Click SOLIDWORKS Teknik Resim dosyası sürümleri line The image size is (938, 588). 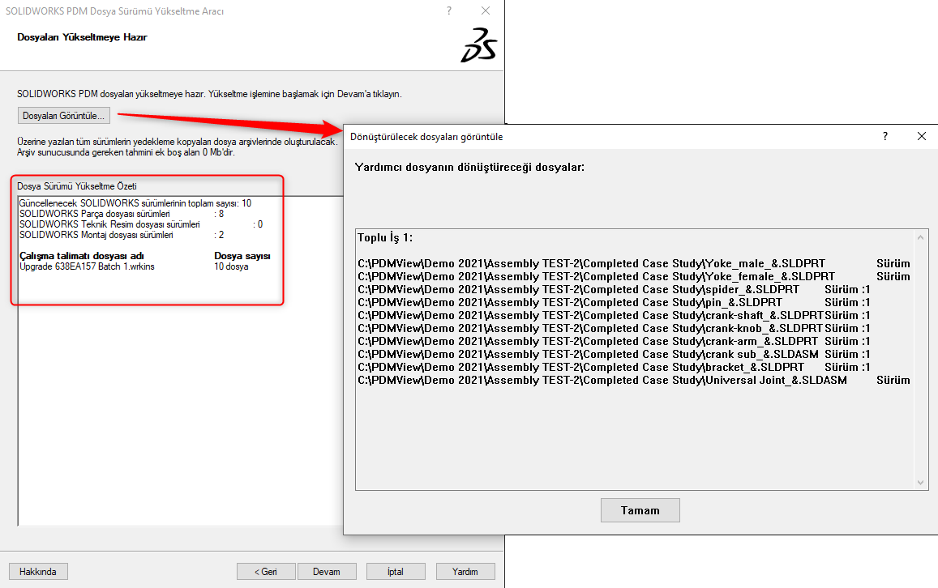coord(141,224)
